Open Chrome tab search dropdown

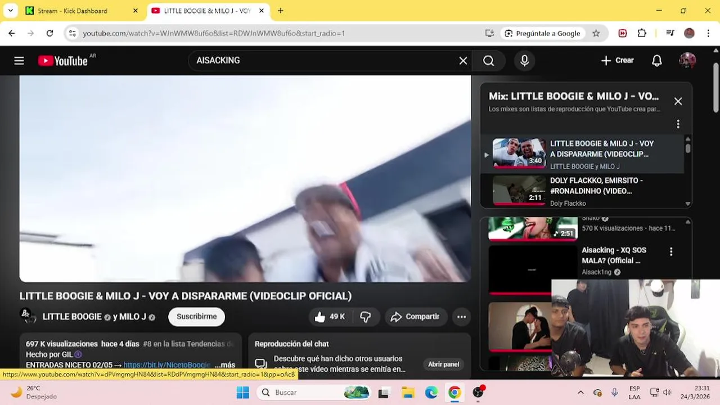click(10, 11)
